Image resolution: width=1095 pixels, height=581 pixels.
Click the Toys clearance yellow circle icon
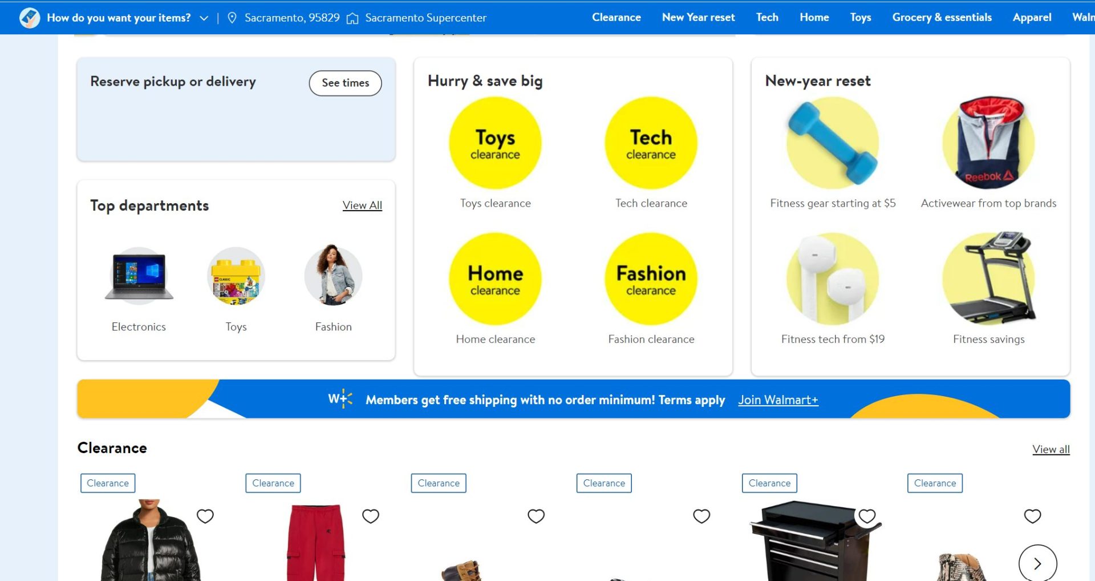pos(495,143)
